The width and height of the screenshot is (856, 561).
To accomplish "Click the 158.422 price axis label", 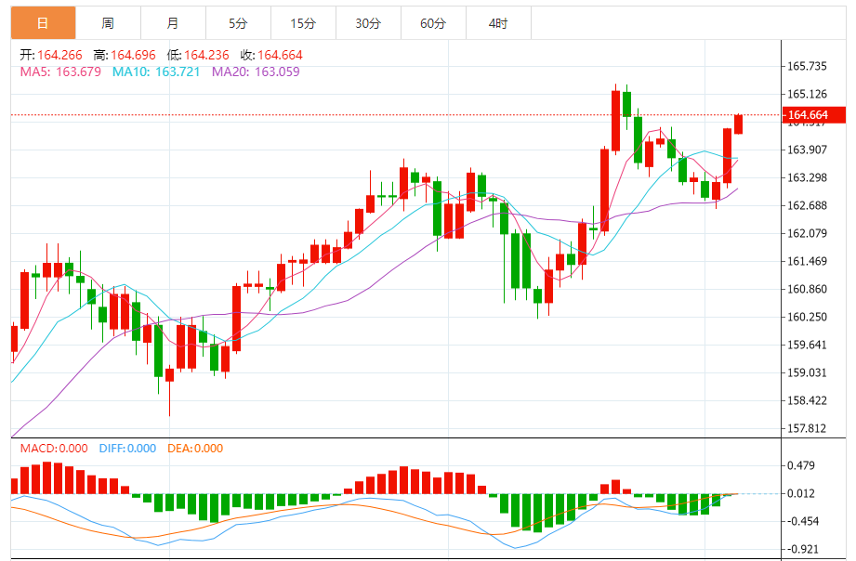I will pos(807,400).
